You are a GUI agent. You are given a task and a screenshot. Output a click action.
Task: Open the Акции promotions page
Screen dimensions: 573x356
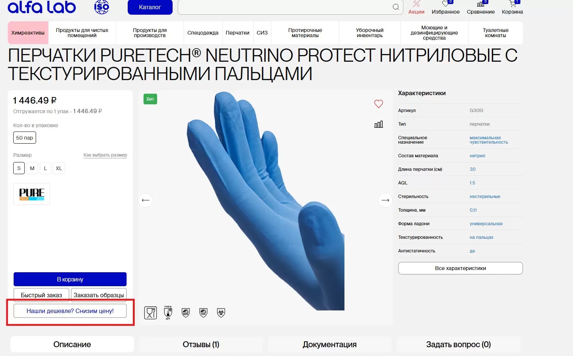click(416, 8)
